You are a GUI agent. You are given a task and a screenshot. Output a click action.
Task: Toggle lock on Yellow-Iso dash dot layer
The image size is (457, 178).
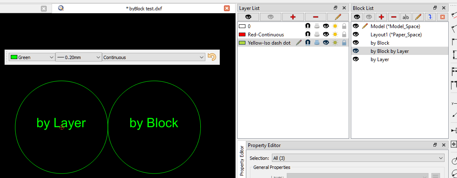click(344, 43)
